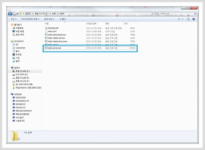Sort by the 유형 column header
The height and width of the screenshot is (150, 205).
tap(114, 24)
